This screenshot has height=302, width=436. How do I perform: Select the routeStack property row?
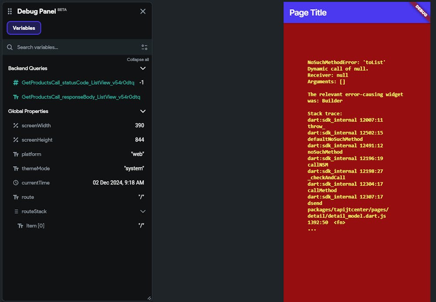click(x=77, y=212)
